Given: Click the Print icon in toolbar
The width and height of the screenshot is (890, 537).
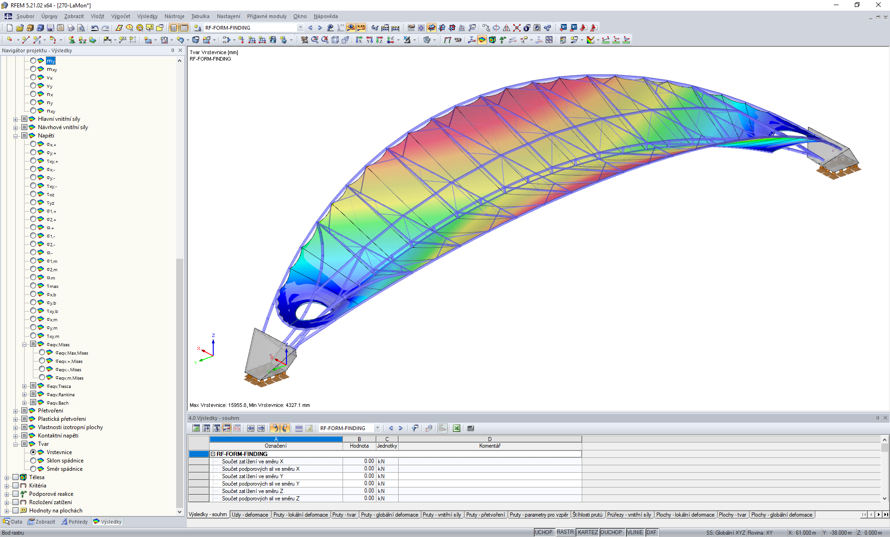Looking at the screenshot, I should [x=70, y=28].
